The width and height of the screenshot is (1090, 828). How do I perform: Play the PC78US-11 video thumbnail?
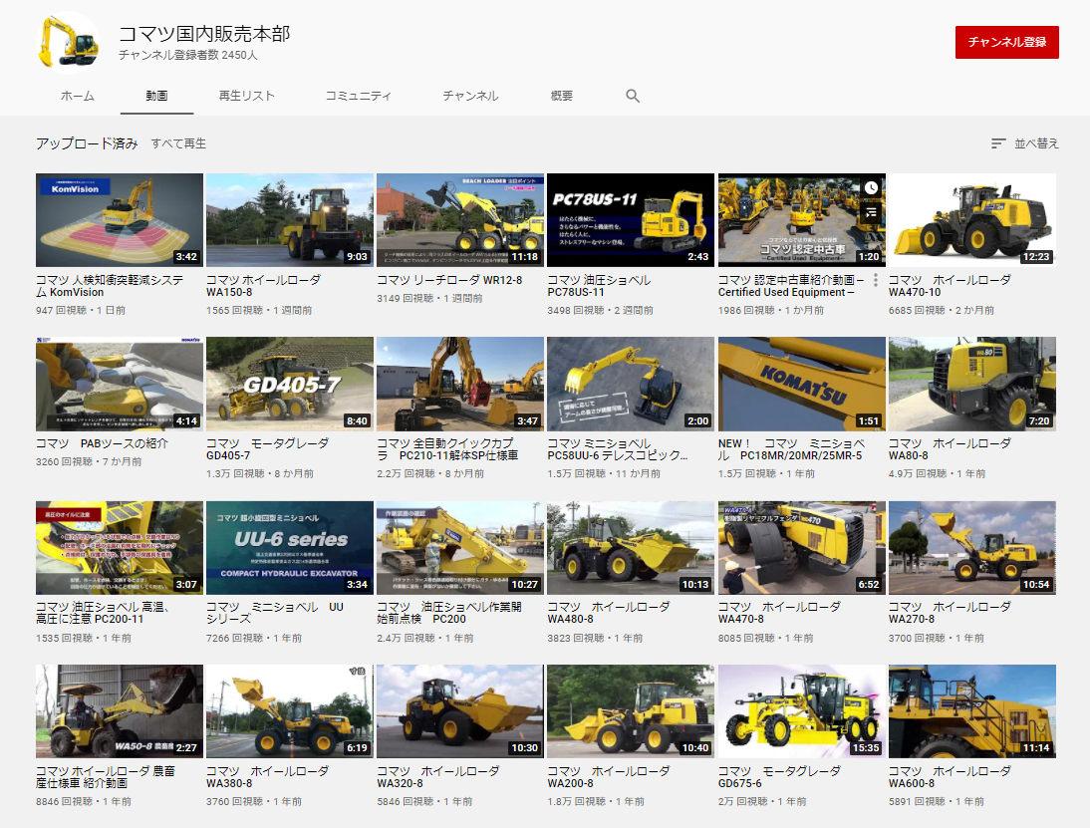click(631, 219)
